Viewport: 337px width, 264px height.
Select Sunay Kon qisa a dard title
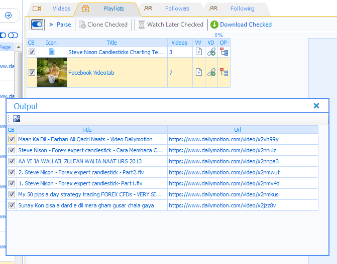[86, 206]
